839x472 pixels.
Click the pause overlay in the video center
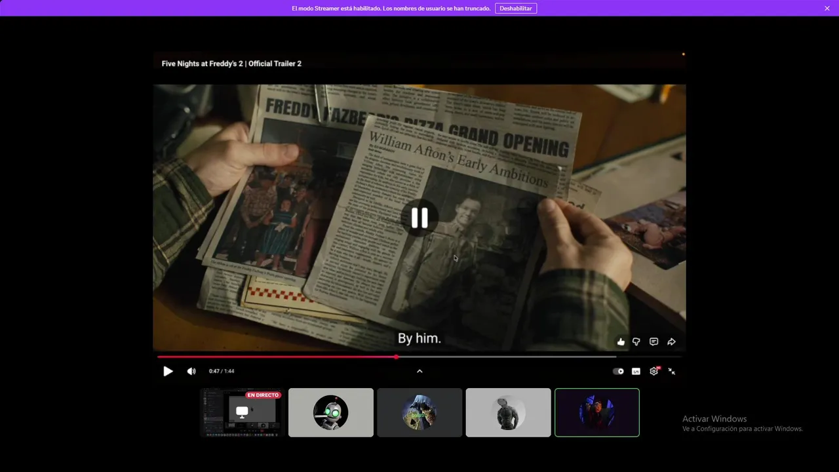click(x=419, y=218)
